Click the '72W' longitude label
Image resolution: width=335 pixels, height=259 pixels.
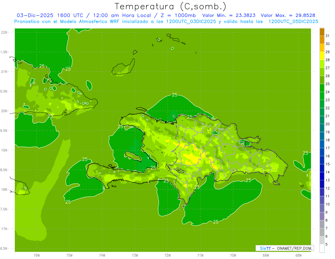[x=167, y=255]
